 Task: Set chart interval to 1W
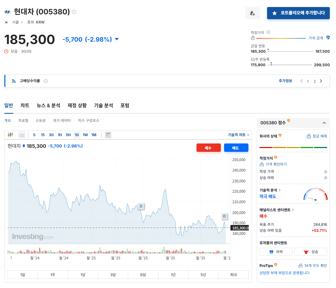coord(85,135)
